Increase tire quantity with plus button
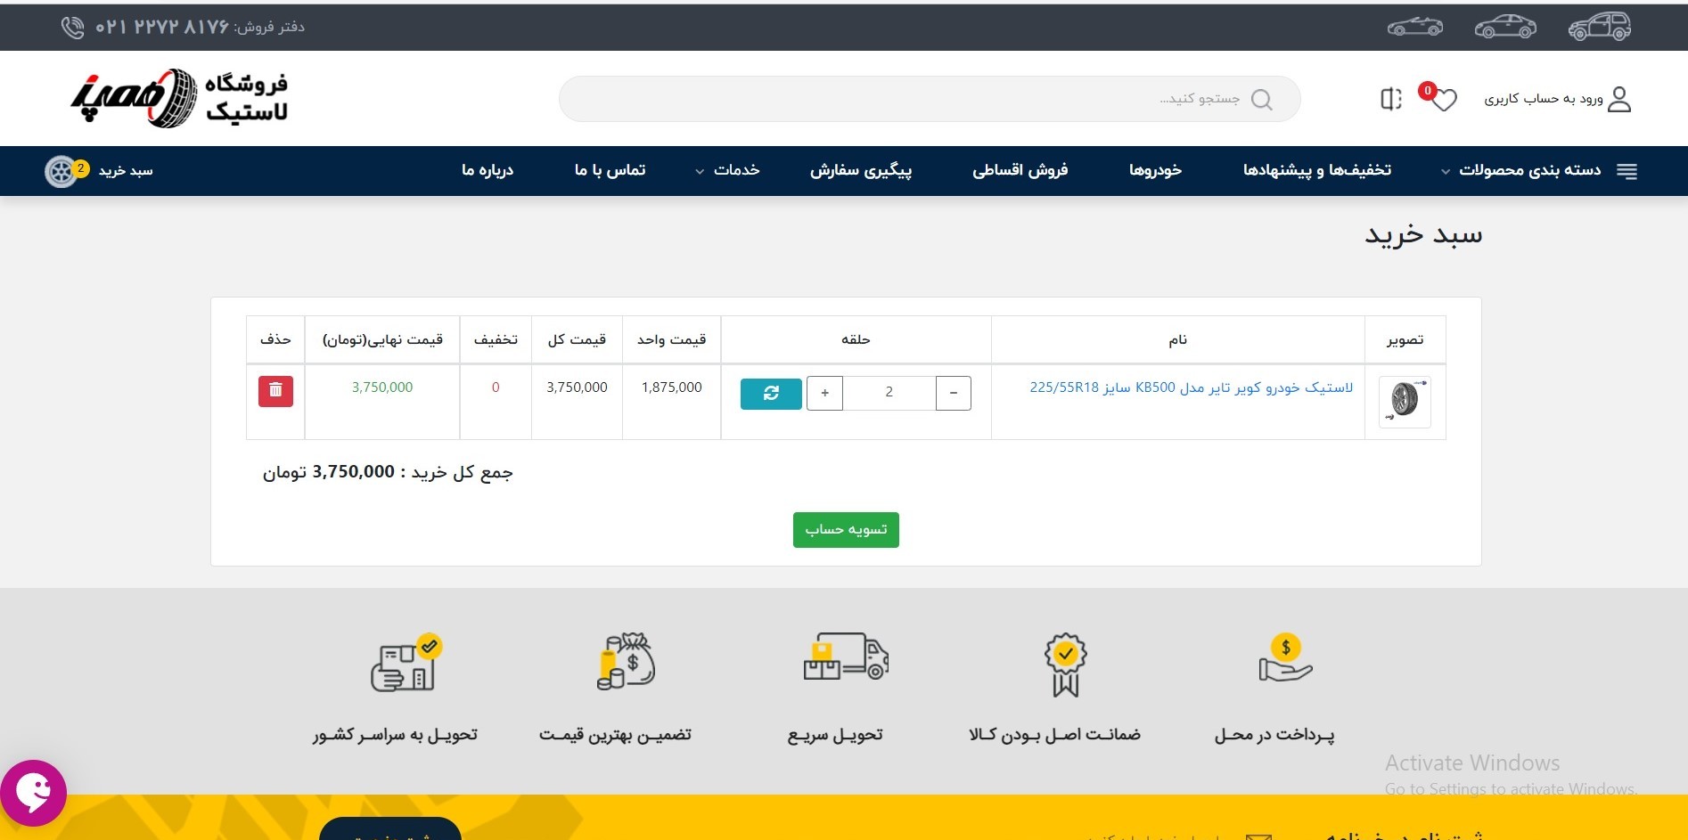Screen dimensions: 1688x840 pyautogui.click(x=824, y=393)
